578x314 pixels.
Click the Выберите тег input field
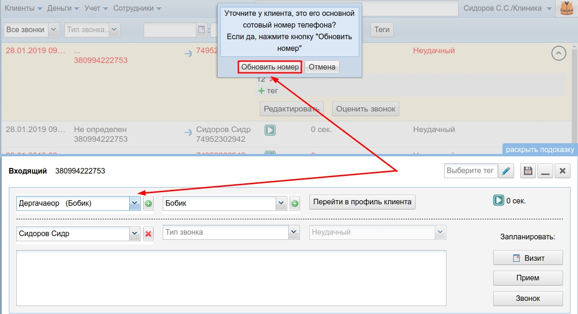click(x=470, y=171)
